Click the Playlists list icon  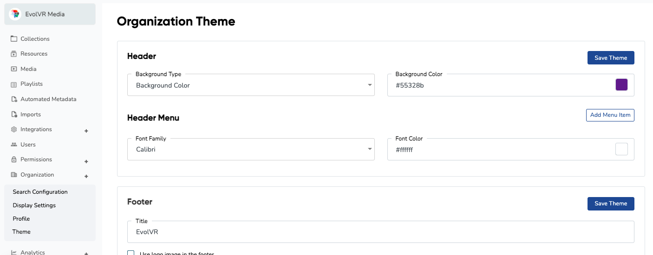(x=14, y=84)
